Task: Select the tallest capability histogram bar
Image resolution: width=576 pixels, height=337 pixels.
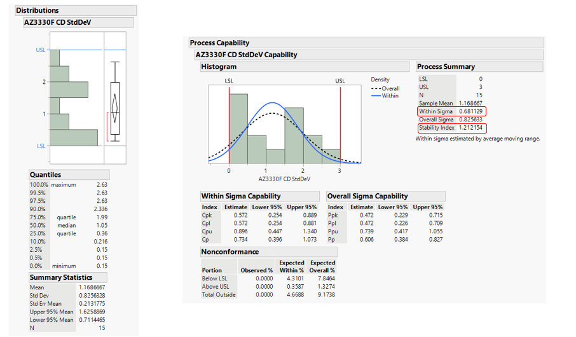Action: pyautogui.click(x=238, y=127)
